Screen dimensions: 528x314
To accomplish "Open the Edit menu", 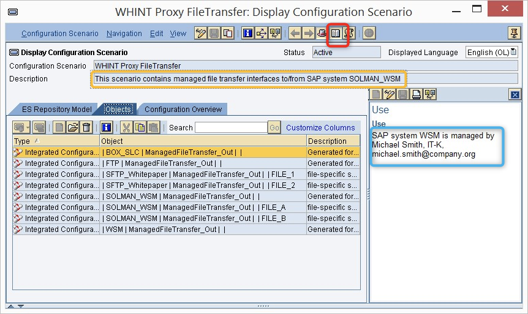I will [157, 34].
